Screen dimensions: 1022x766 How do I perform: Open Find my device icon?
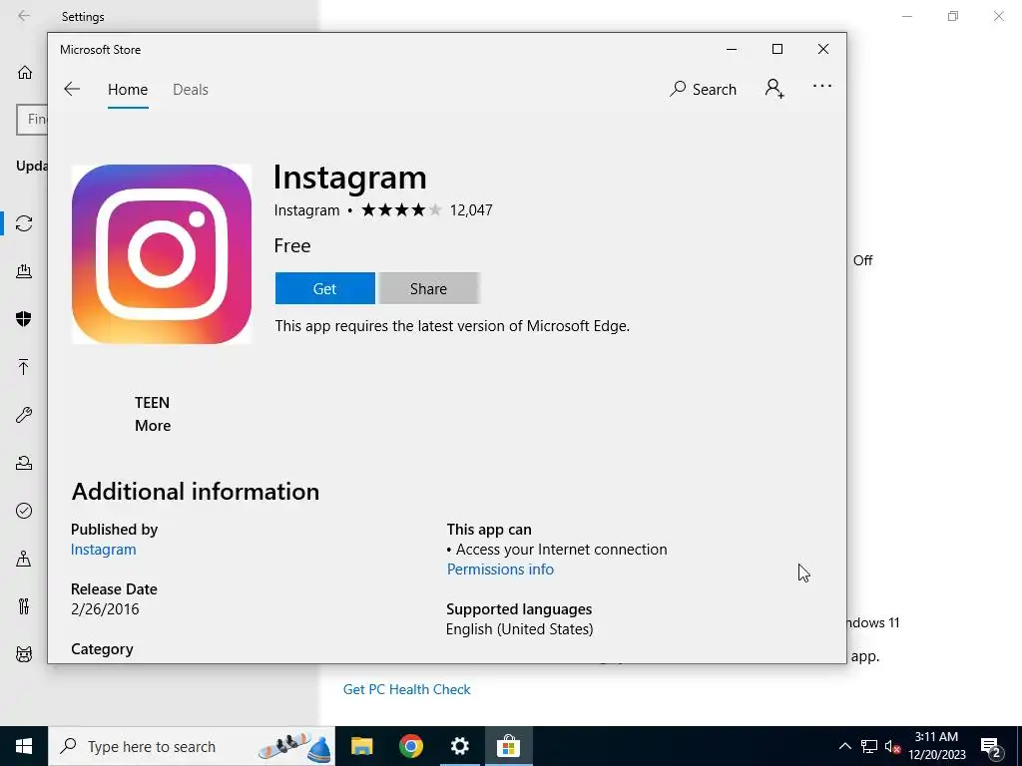[x=24, y=559]
